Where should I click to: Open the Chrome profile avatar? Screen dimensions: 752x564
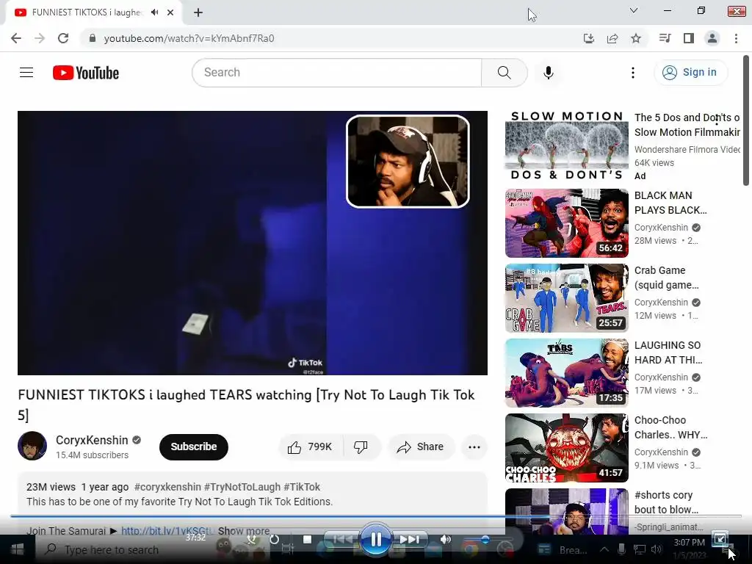[x=712, y=38]
